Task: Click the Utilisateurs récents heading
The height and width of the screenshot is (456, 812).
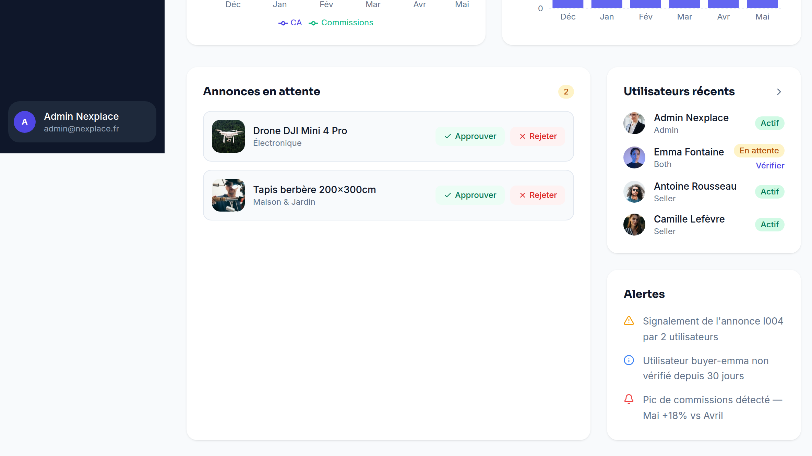Action: click(x=679, y=91)
